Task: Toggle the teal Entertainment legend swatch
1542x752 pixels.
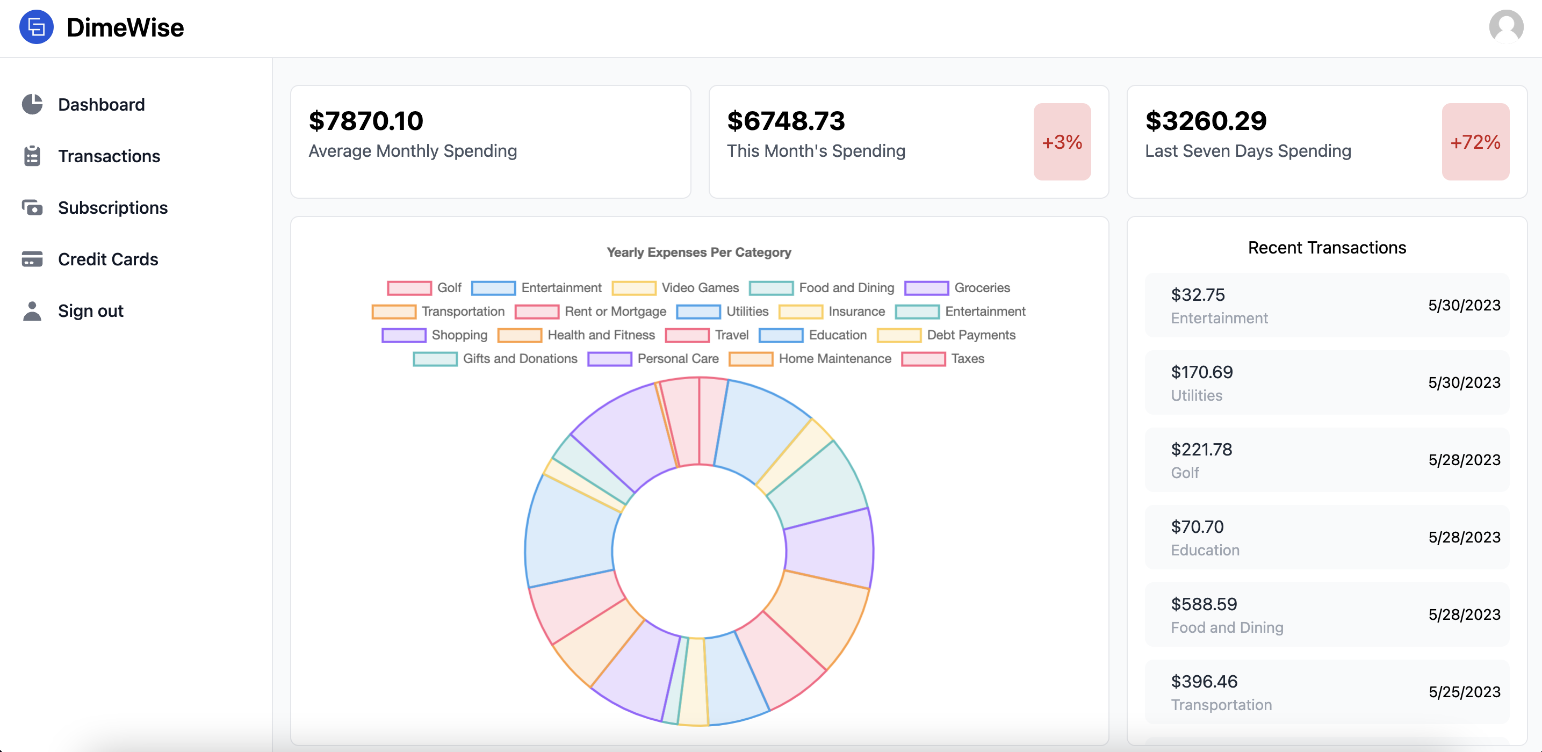Action: [917, 312]
